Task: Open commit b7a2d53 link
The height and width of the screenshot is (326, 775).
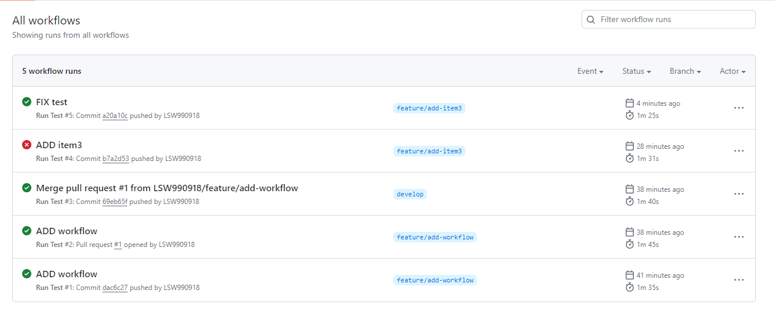Action: [116, 159]
